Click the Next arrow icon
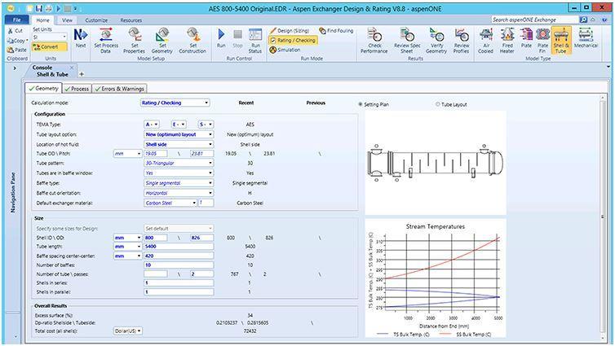 (81, 38)
